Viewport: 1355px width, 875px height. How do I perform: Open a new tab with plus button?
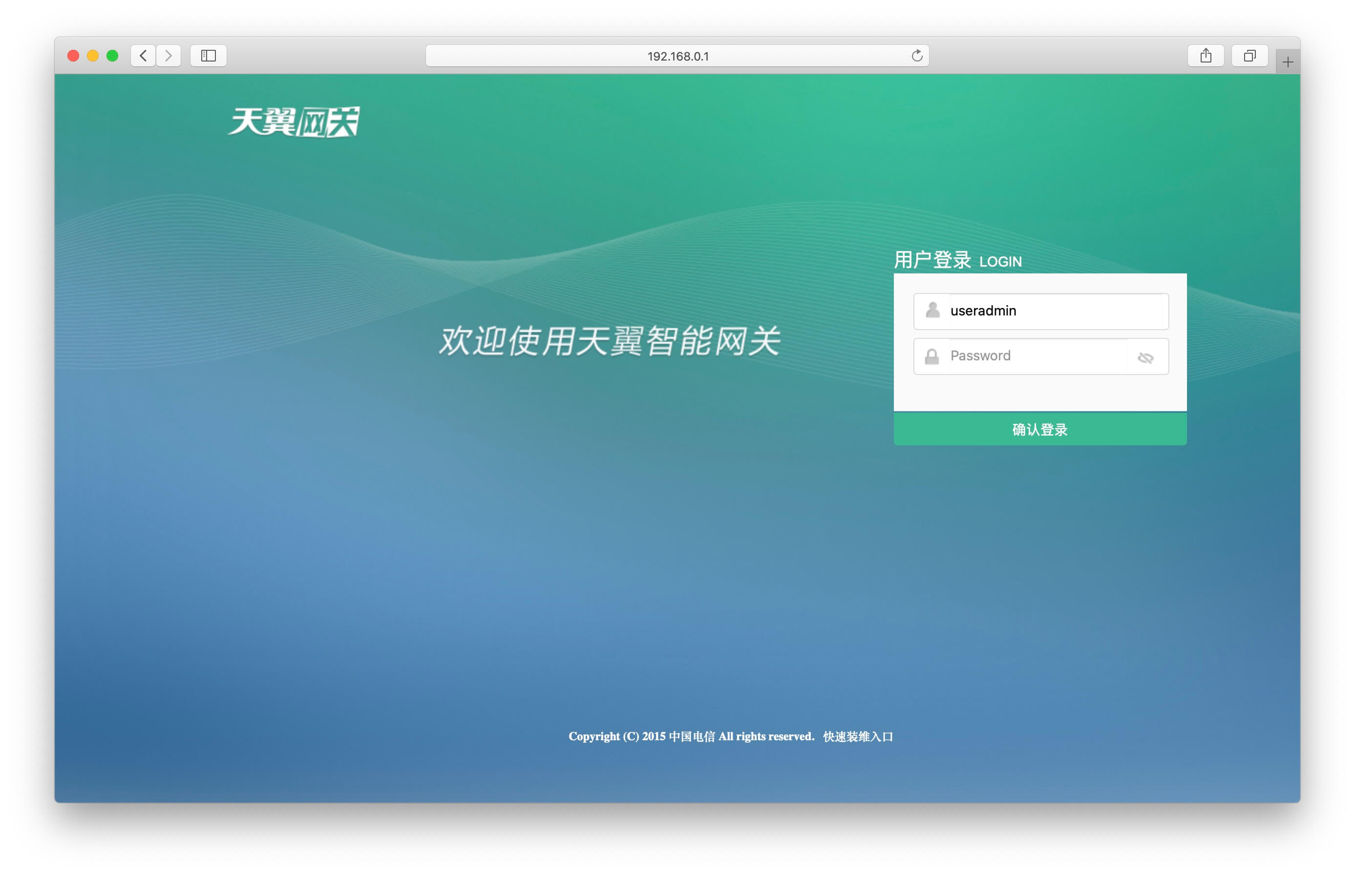(1288, 62)
